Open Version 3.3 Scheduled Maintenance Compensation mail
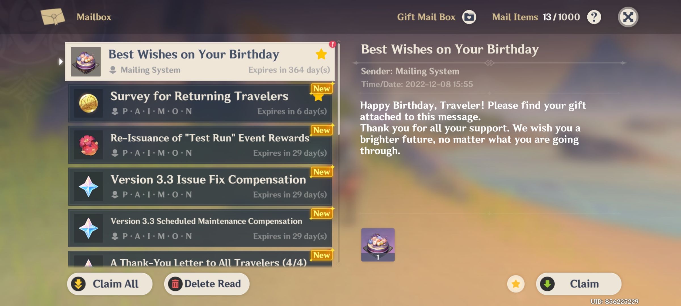 click(x=200, y=228)
